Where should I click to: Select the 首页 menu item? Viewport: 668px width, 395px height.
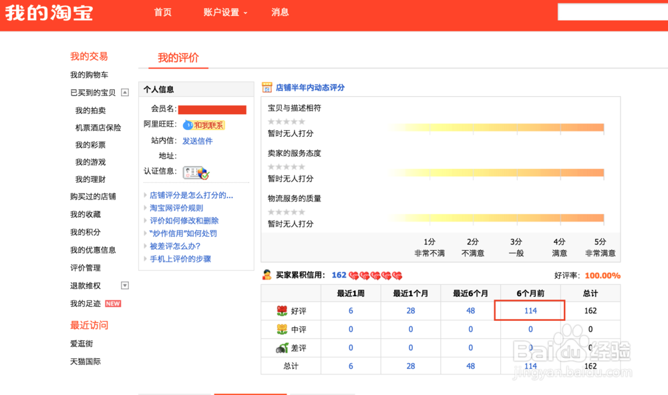(x=162, y=12)
